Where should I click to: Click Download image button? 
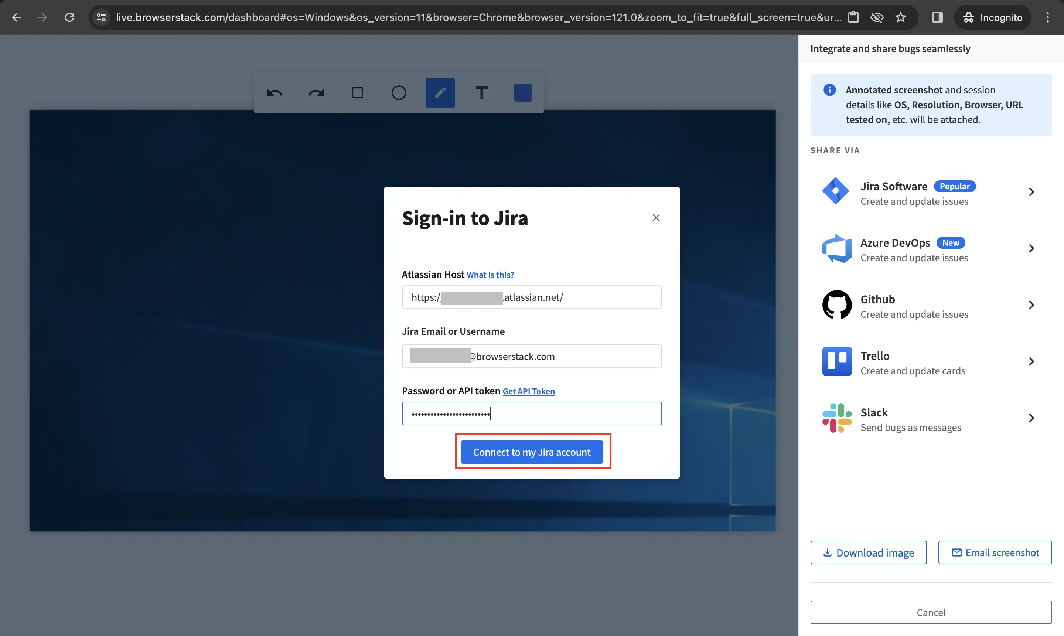coord(868,553)
